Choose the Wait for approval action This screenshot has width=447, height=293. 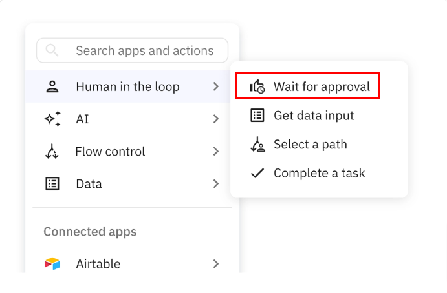point(322,86)
